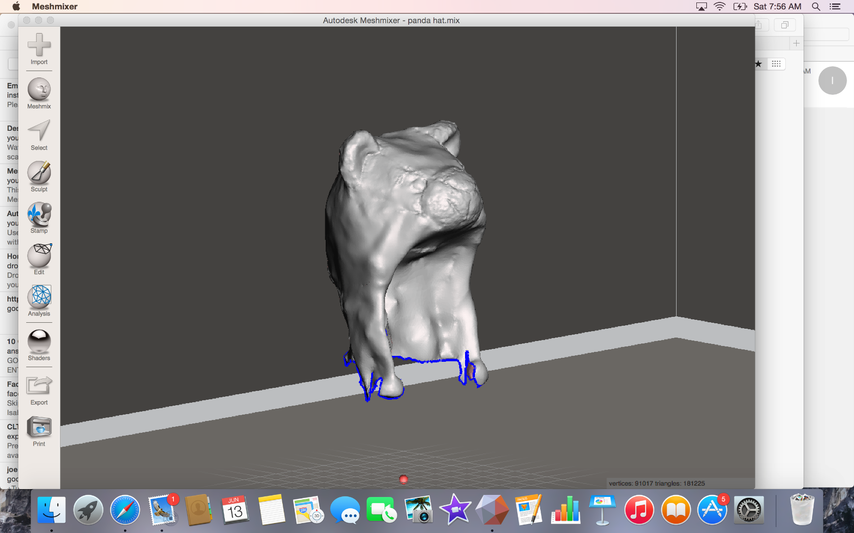Viewport: 854px width, 533px height.
Task: Open Maps from the Dock
Action: 308,510
